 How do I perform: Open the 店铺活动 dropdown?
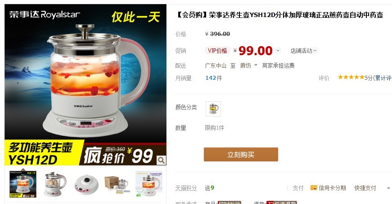pos(304,51)
